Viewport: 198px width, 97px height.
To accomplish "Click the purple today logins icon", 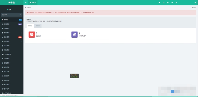I will pos(75,34).
